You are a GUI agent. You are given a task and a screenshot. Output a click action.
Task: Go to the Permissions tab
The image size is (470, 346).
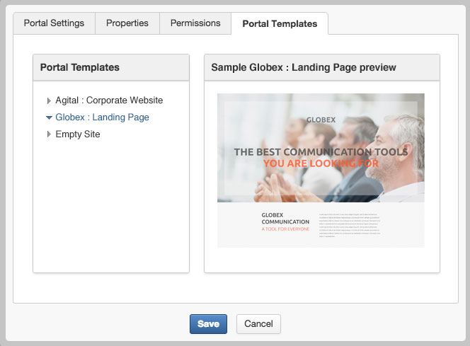click(195, 23)
